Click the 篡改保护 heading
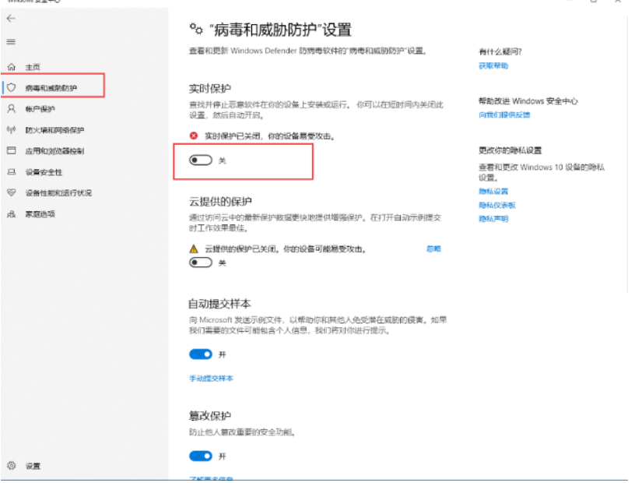This screenshot has width=635, height=483. click(210, 415)
